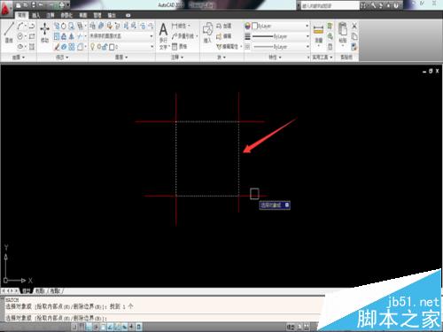Expand the Annotation (注释) panel
Viewport: 443px width, 332px height.
click(177, 57)
